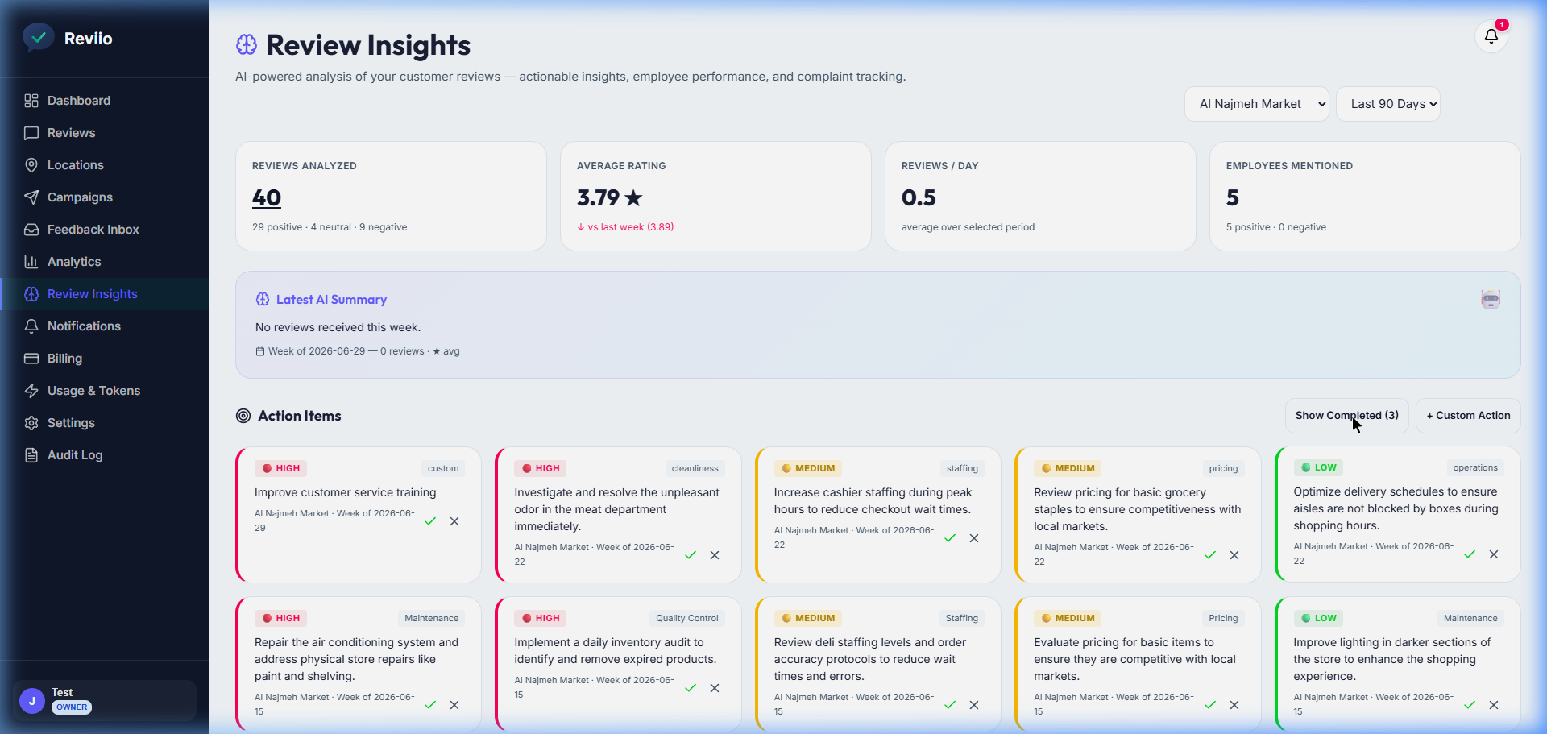Complete the daily inventory audit action
This screenshot has height=734, width=1547.
tap(691, 688)
